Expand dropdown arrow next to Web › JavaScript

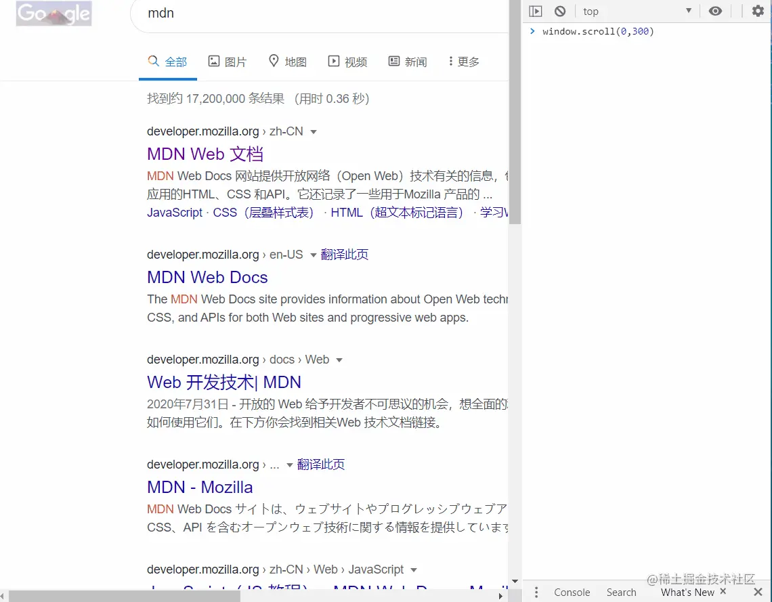coord(414,570)
